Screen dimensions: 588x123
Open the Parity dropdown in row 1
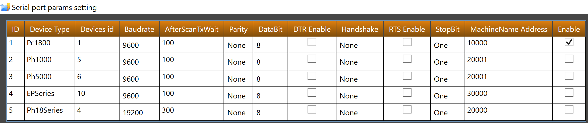(239, 45)
